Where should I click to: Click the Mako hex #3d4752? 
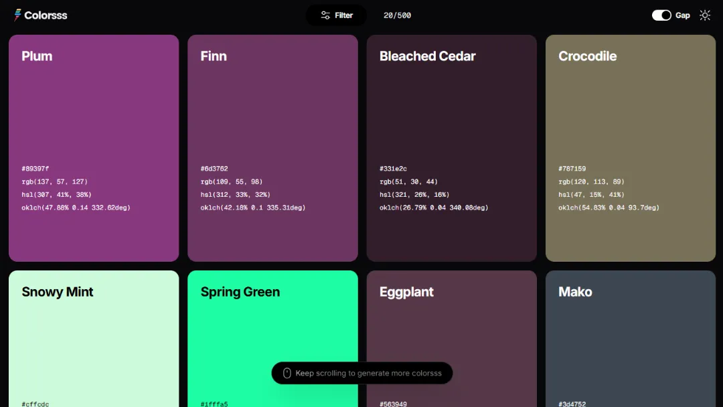(x=572, y=404)
